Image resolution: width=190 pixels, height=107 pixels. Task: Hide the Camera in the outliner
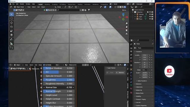point(150,14)
